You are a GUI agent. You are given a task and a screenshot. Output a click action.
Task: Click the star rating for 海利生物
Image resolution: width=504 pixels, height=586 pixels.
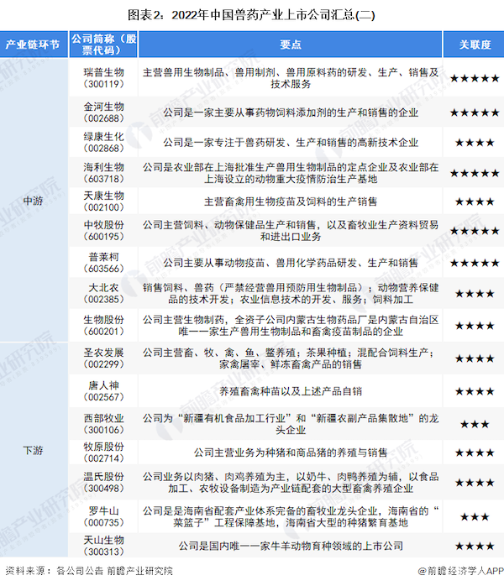tap(475, 173)
